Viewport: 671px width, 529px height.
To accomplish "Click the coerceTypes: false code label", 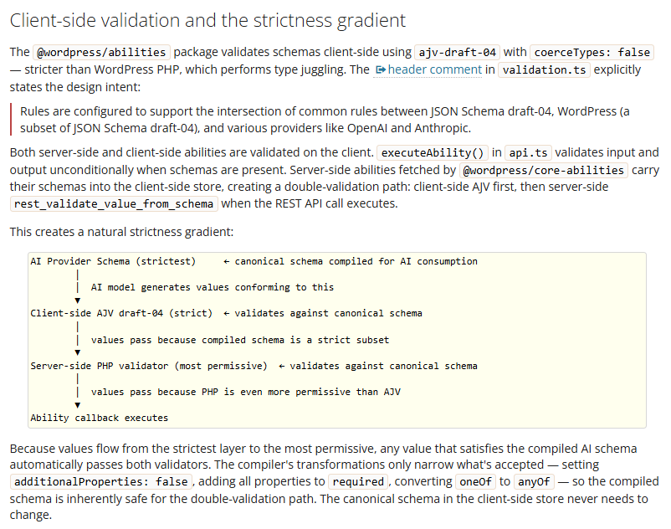I will (592, 52).
